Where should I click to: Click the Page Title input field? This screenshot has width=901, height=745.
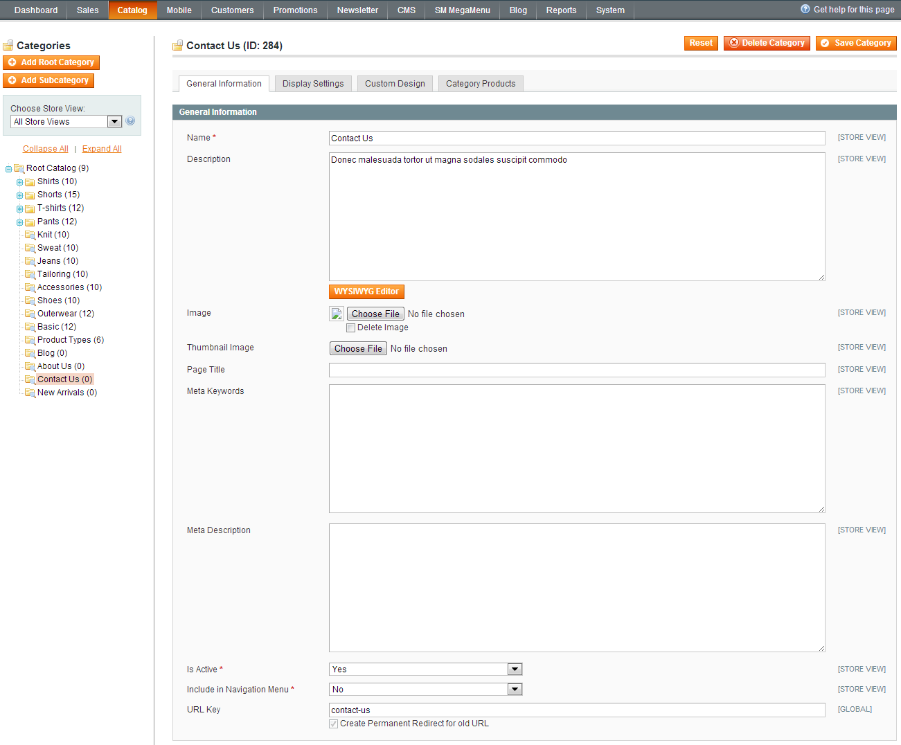(576, 370)
